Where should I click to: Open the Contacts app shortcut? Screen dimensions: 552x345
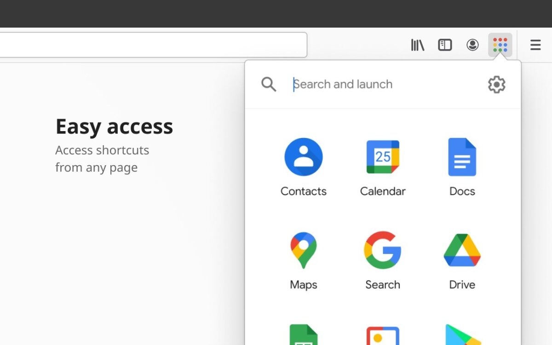pyautogui.click(x=304, y=157)
